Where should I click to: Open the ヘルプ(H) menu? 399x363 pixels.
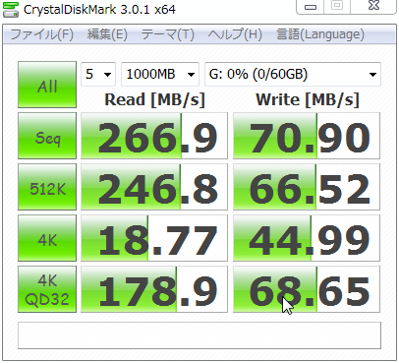click(235, 34)
